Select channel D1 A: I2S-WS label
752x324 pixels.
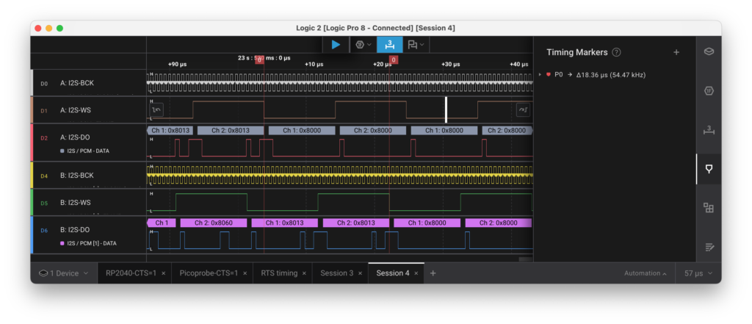(x=76, y=110)
